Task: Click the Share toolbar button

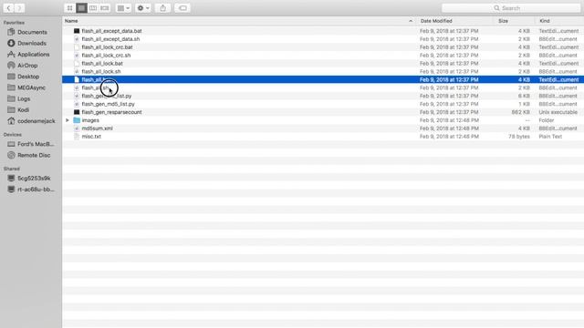Action: pos(162,8)
